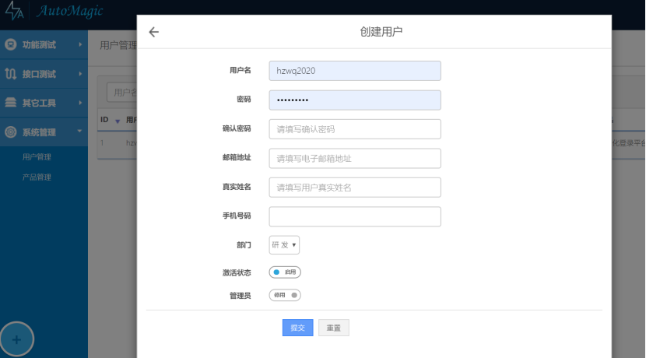646x358 pixels.
Task: Toggle the 管理员 switch
Action: pyautogui.click(x=285, y=295)
